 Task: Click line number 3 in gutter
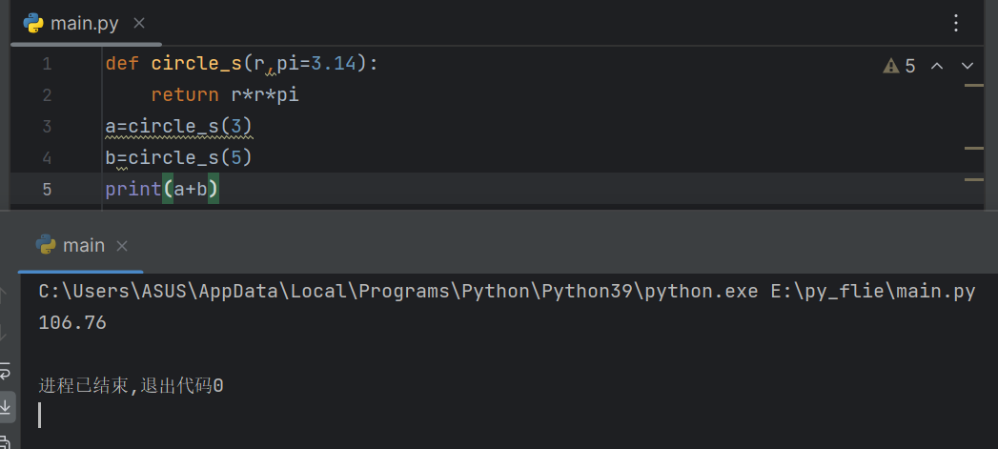point(47,126)
